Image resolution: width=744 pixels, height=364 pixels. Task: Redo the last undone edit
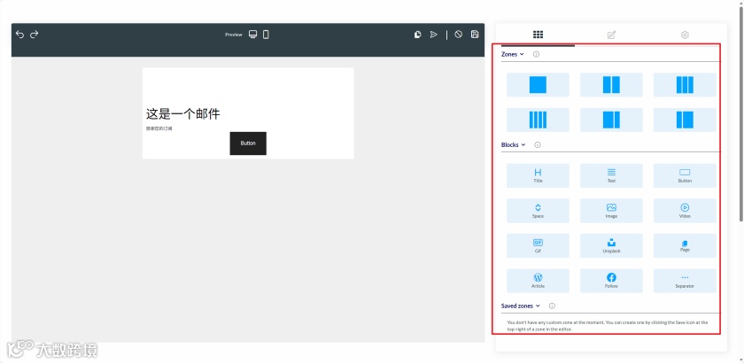coord(35,35)
